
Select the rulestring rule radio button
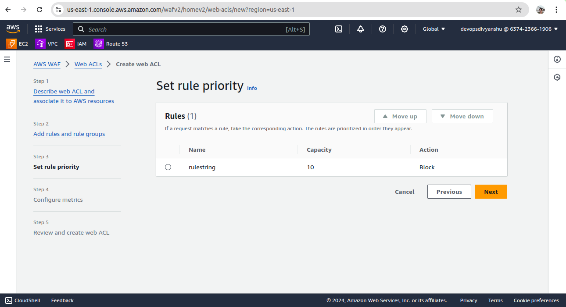pyautogui.click(x=168, y=167)
